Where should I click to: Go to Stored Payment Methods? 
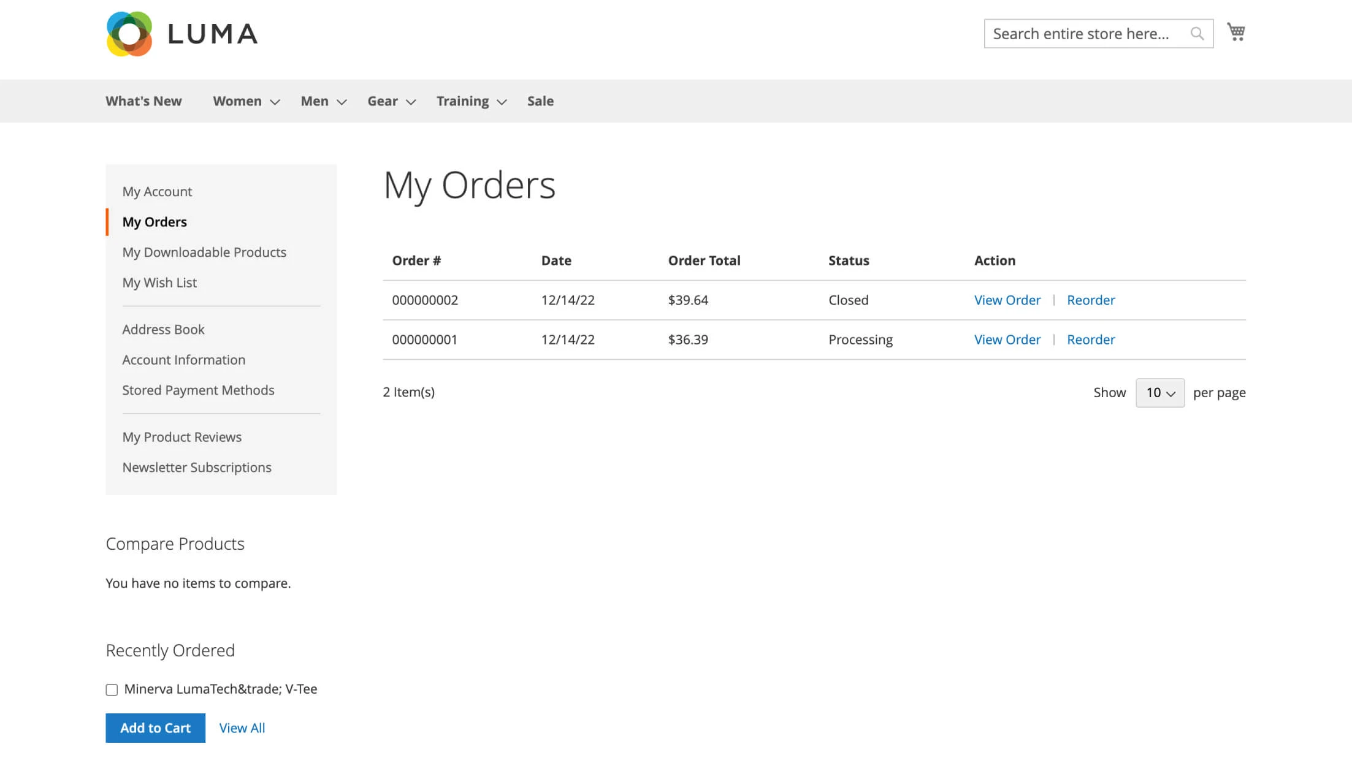click(198, 390)
